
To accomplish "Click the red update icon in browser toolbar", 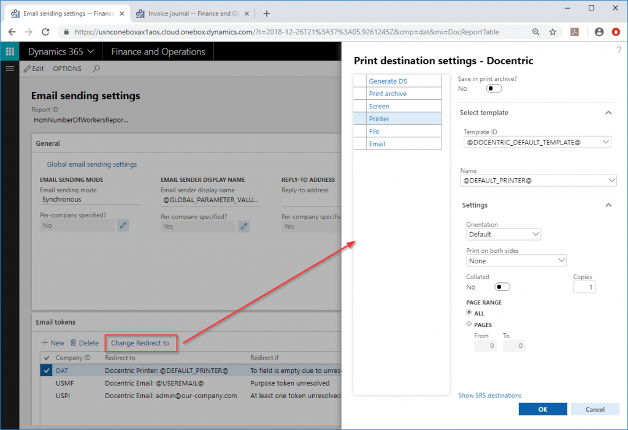I will (x=616, y=32).
